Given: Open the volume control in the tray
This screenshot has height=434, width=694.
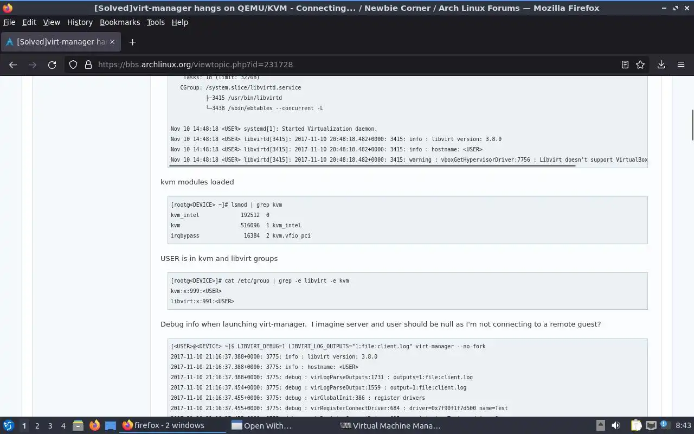Looking at the screenshot, I should (x=616, y=426).
